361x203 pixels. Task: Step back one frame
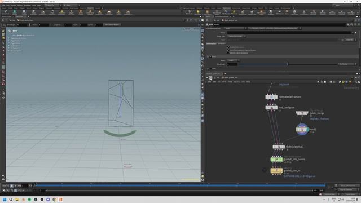[8, 186]
